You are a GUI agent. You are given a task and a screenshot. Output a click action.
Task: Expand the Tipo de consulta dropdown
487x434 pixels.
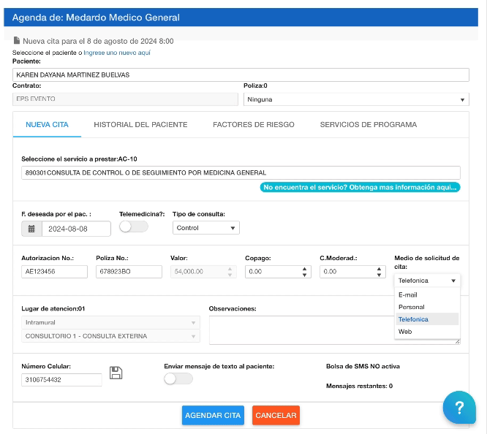(206, 228)
